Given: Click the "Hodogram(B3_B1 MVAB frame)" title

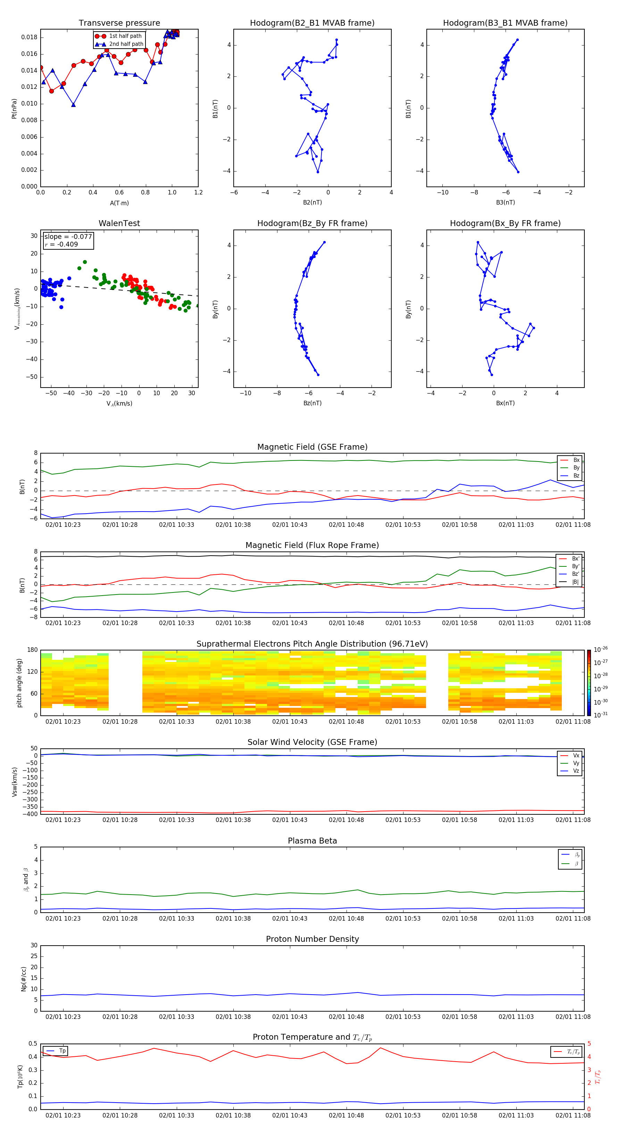Looking at the screenshot, I should 505,23.
